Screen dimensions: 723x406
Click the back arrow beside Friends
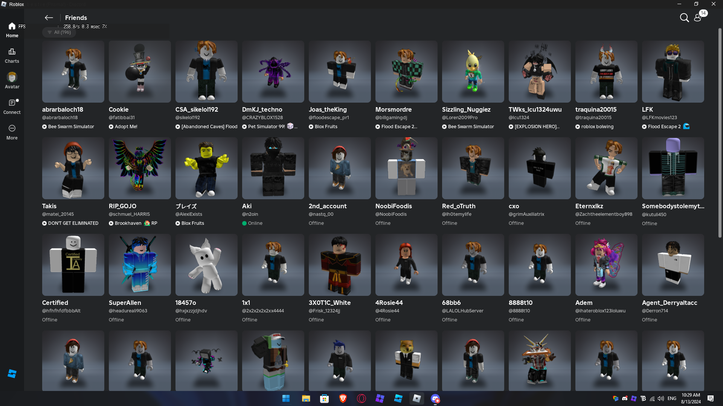49,18
